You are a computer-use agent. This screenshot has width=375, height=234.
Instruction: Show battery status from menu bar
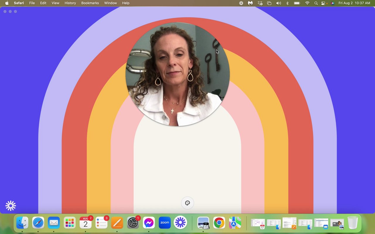click(297, 3)
